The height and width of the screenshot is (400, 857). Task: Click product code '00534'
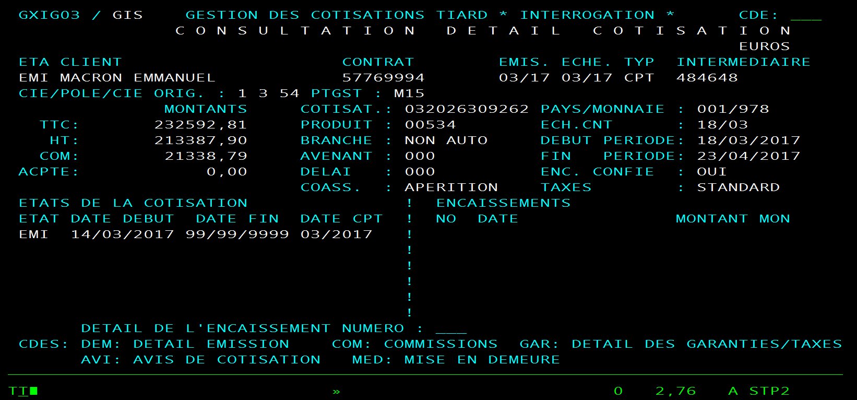click(430, 125)
